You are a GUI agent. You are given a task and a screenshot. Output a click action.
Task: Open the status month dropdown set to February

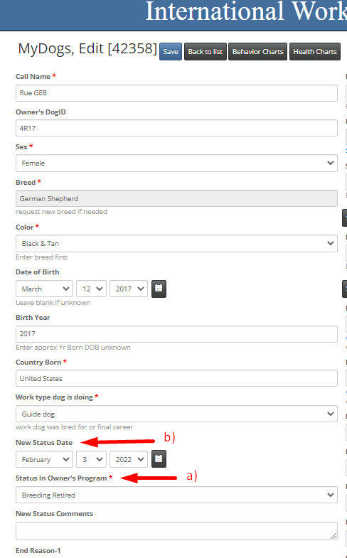point(45,459)
